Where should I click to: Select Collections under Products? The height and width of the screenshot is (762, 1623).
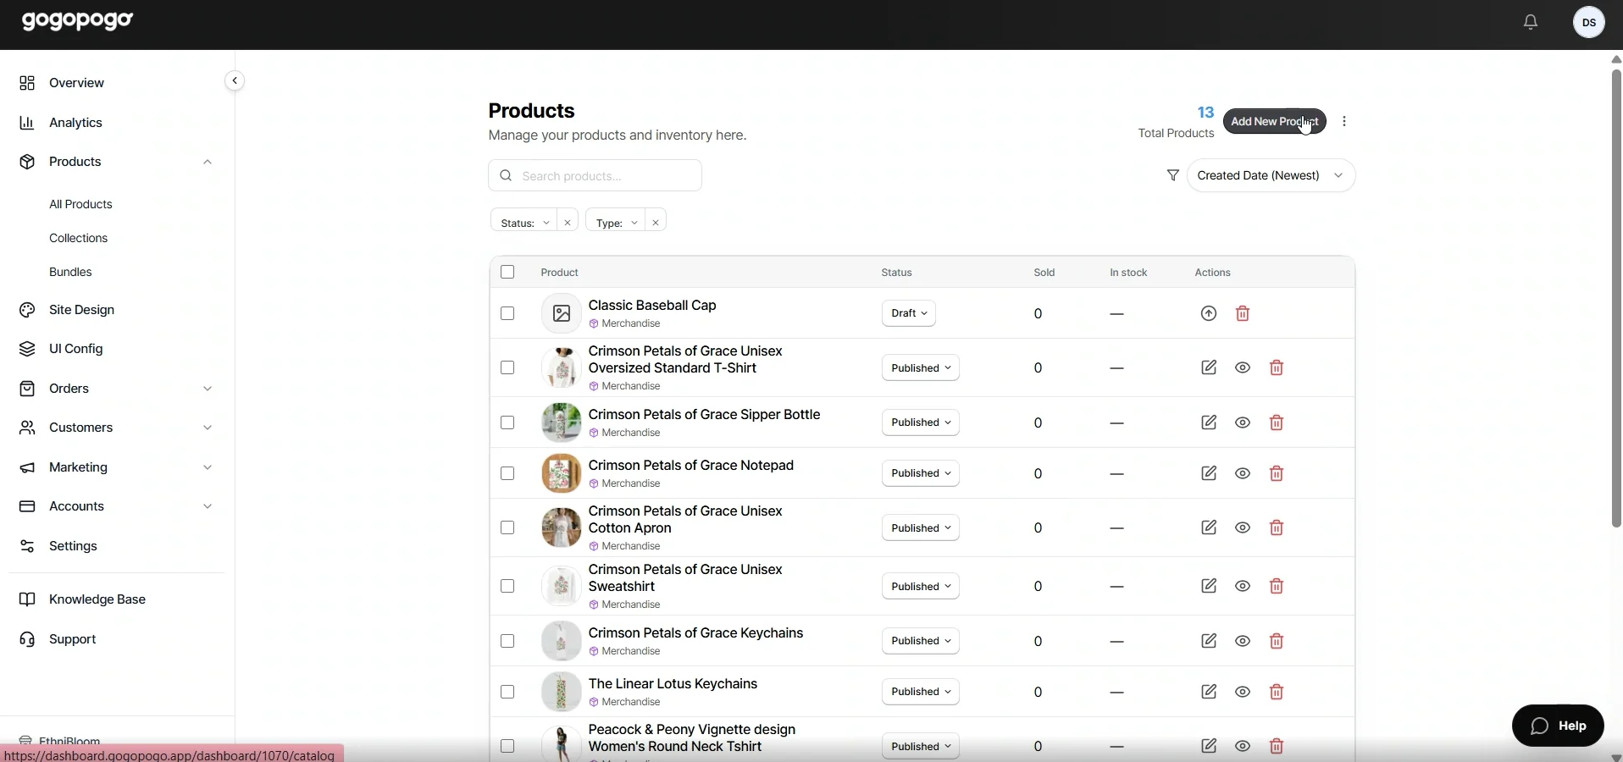79,238
